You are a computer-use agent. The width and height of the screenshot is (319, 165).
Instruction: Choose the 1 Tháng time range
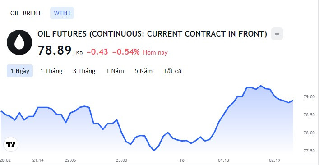(51, 71)
